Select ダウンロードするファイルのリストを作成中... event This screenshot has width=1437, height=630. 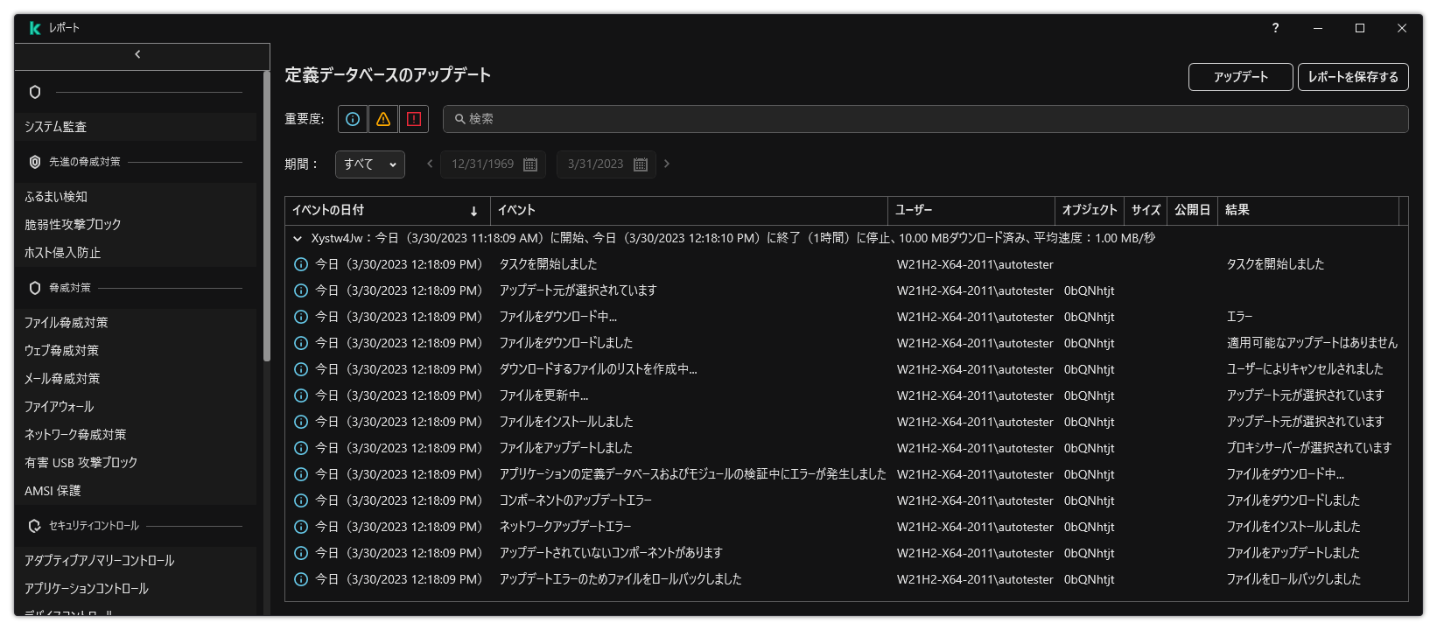598,369
